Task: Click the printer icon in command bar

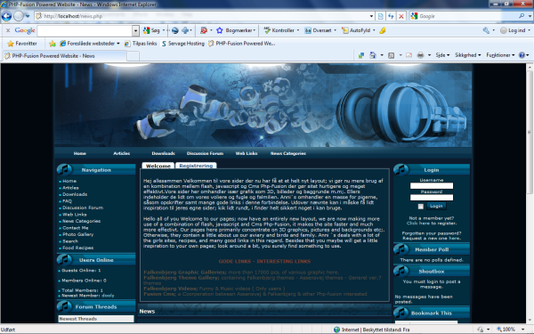Action: pyautogui.click(x=421, y=55)
